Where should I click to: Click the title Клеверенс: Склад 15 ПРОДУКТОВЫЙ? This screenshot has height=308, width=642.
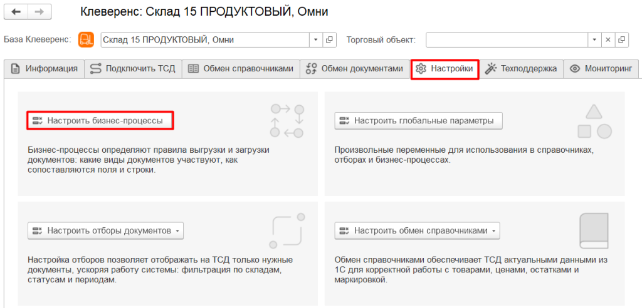[x=204, y=12]
